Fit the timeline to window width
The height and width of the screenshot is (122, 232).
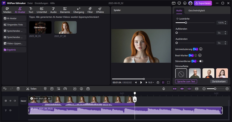click(x=197, y=89)
